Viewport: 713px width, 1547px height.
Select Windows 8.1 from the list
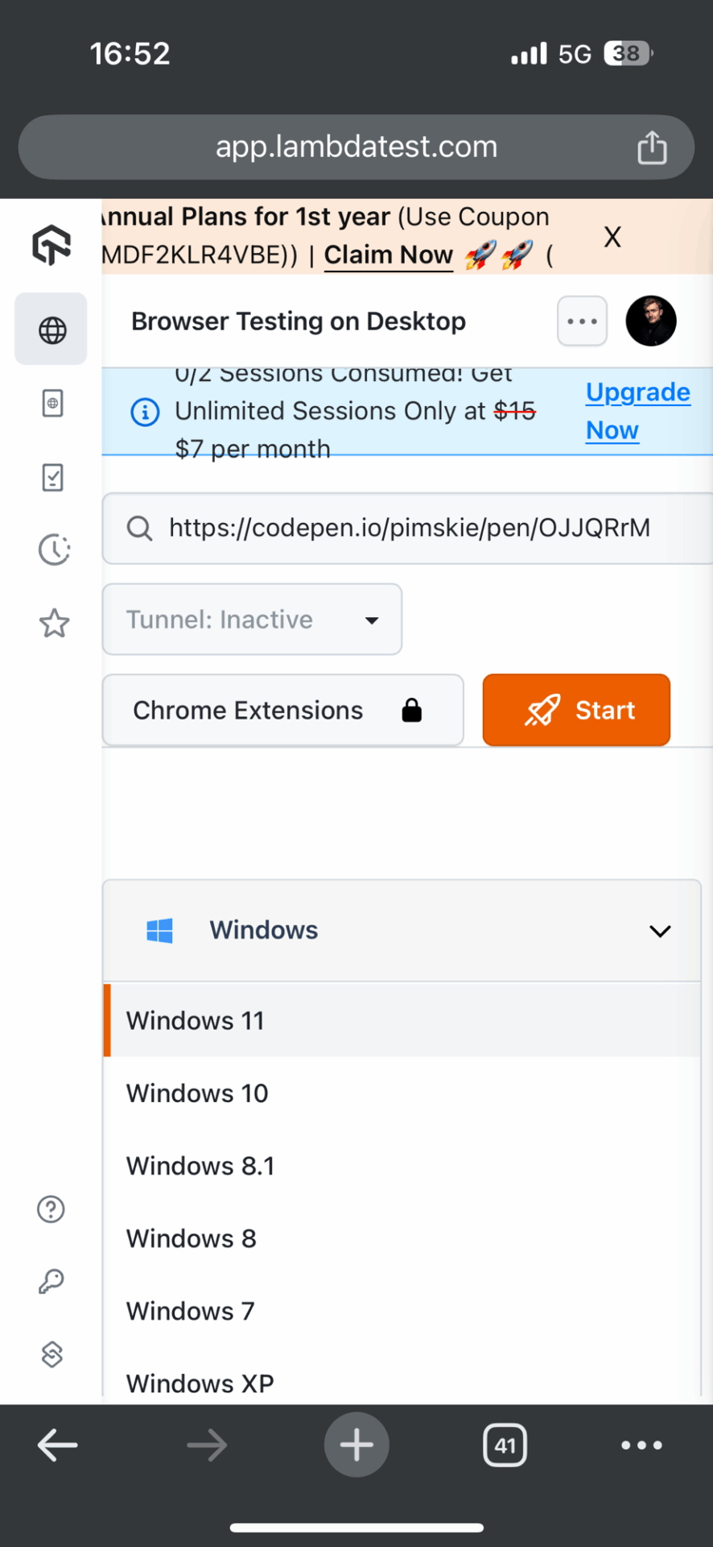pyautogui.click(x=200, y=1166)
